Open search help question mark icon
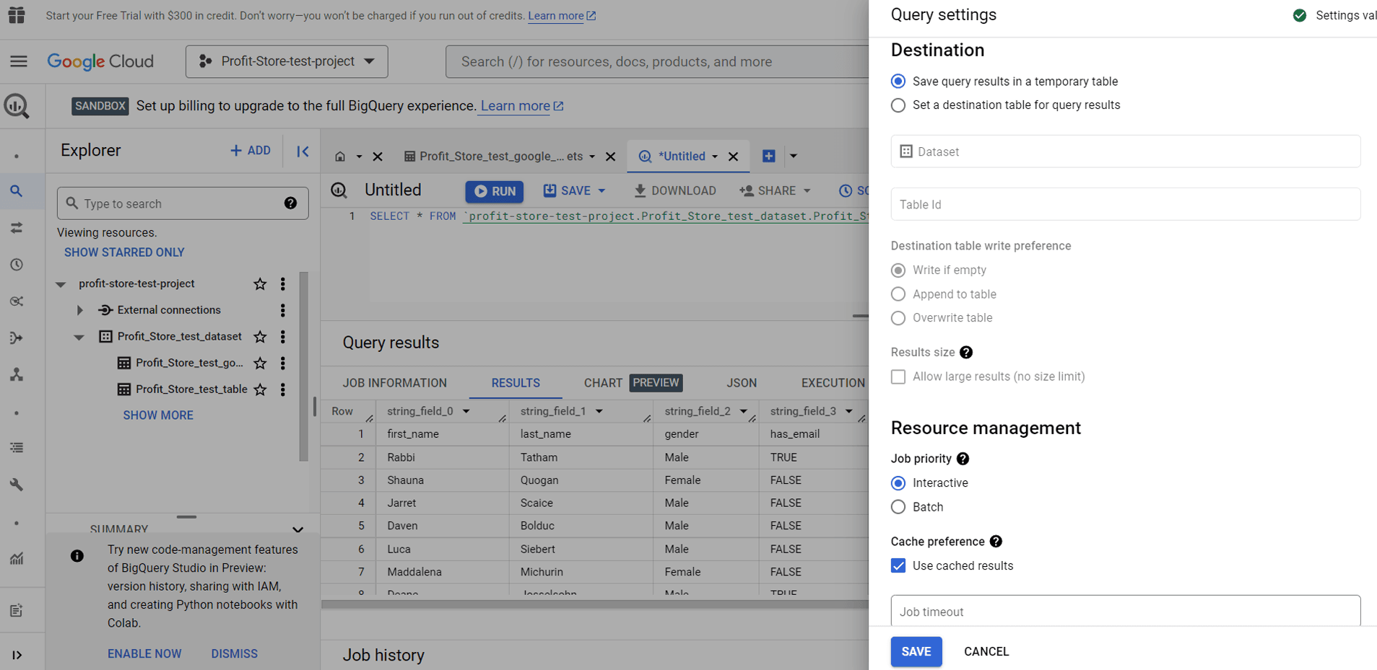1377x670 pixels. point(290,203)
